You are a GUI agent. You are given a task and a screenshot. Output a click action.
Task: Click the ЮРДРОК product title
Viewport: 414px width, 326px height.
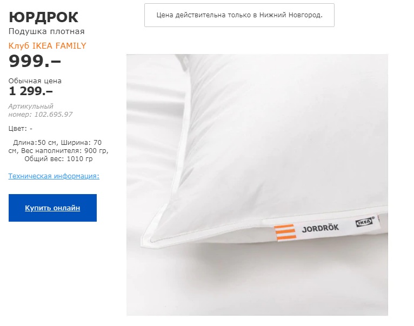pyautogui.click(x=44, y=17)
